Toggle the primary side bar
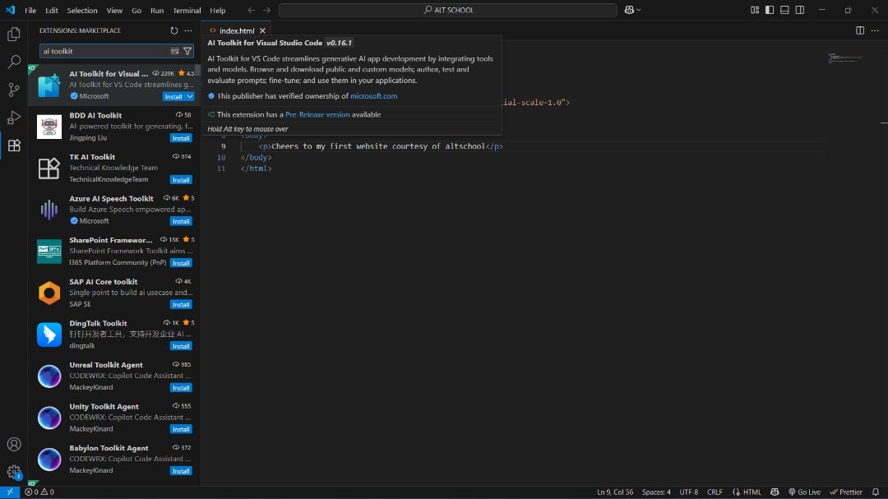The image size is (888, 499). [x=770, y=10]
